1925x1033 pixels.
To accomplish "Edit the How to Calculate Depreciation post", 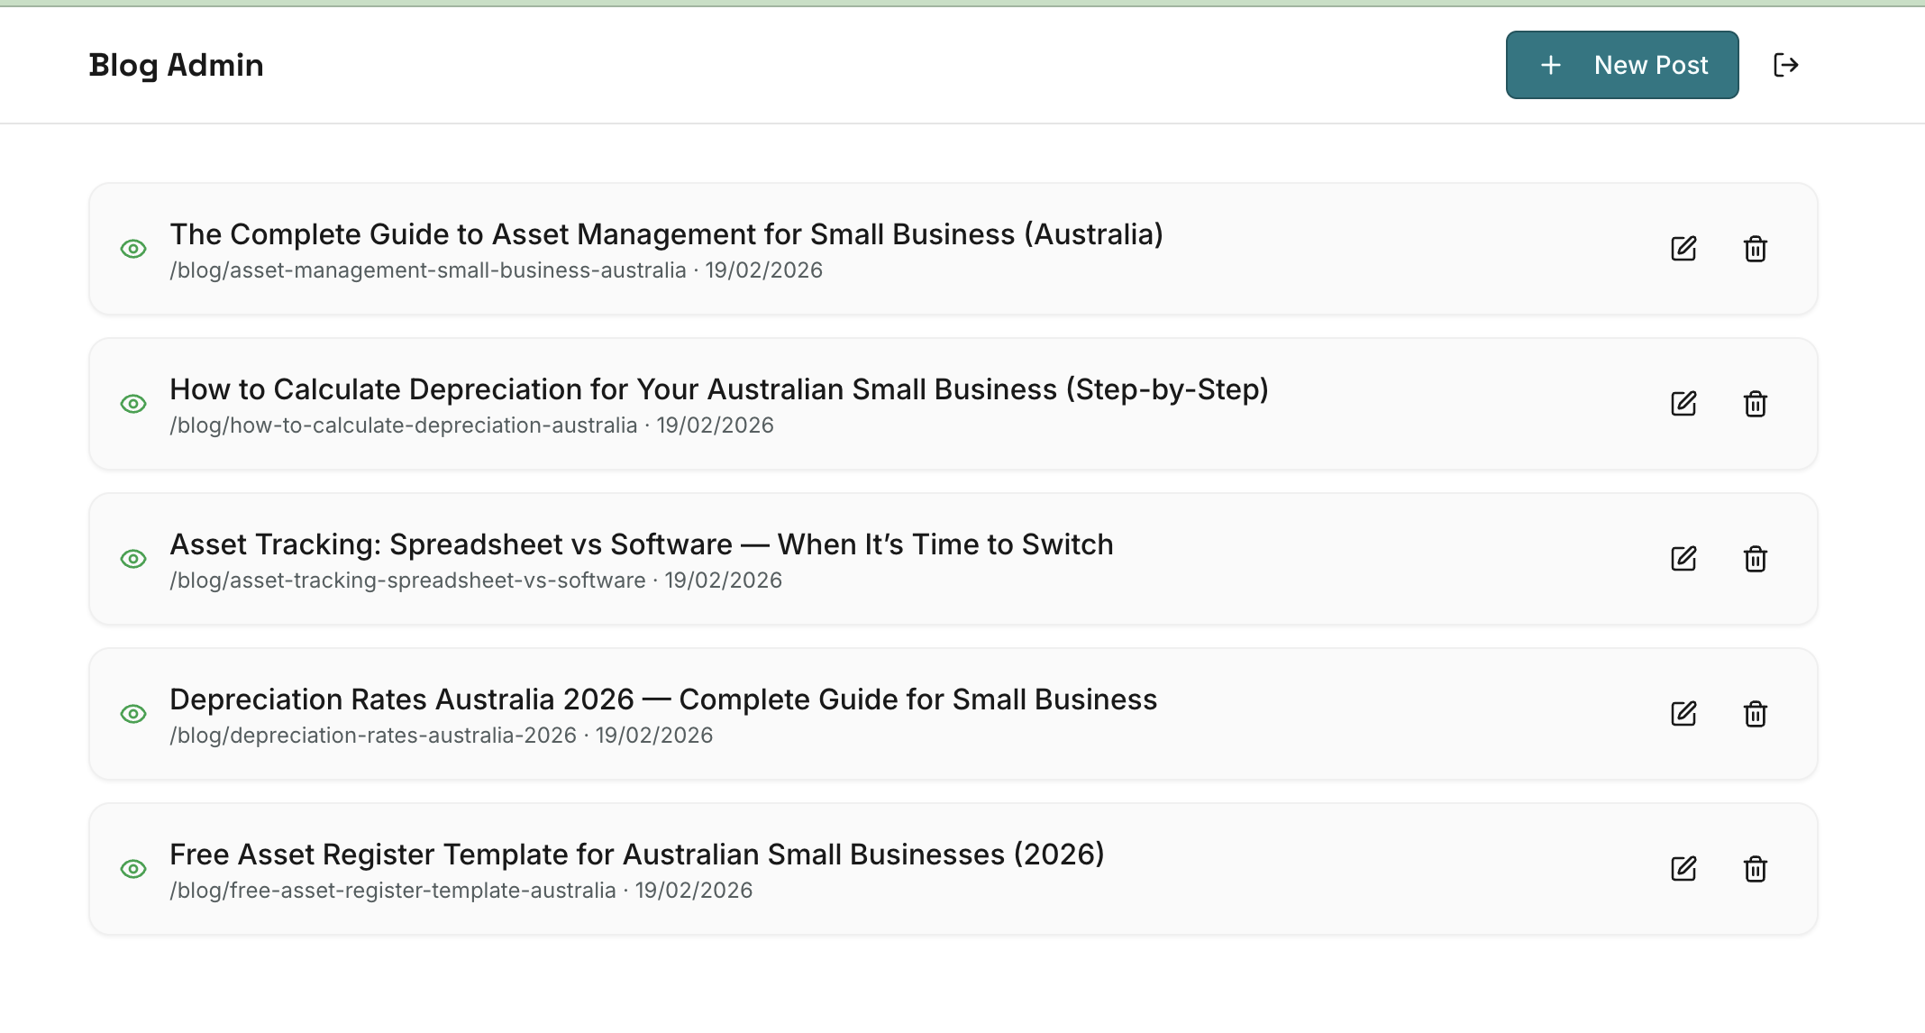I will [1683, 404].
